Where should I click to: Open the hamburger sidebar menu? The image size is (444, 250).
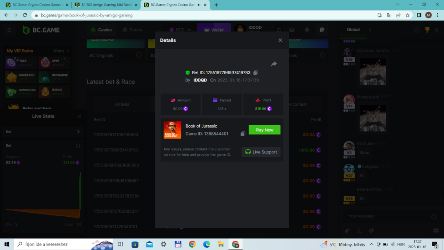(x=9, y=30)
